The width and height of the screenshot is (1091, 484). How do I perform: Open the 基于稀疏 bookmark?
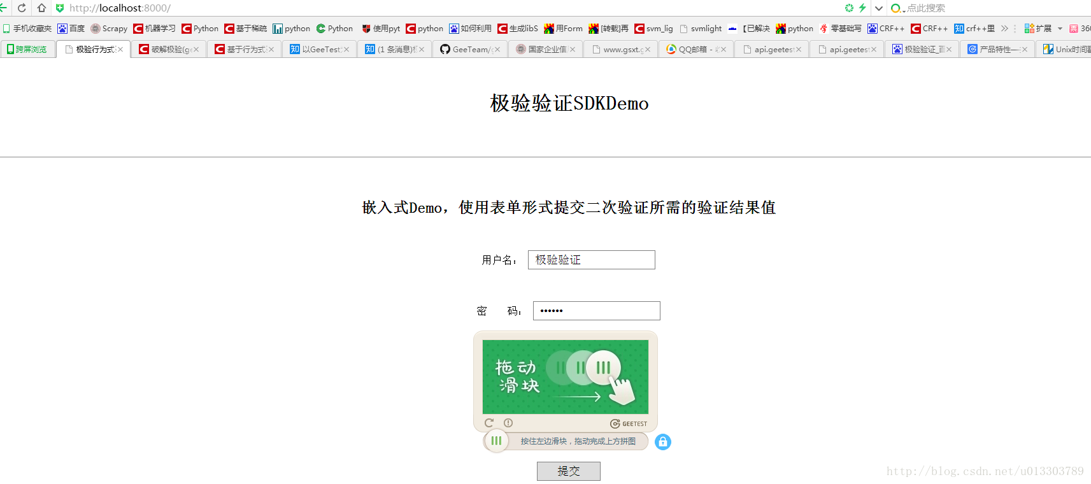coord(246,29)
